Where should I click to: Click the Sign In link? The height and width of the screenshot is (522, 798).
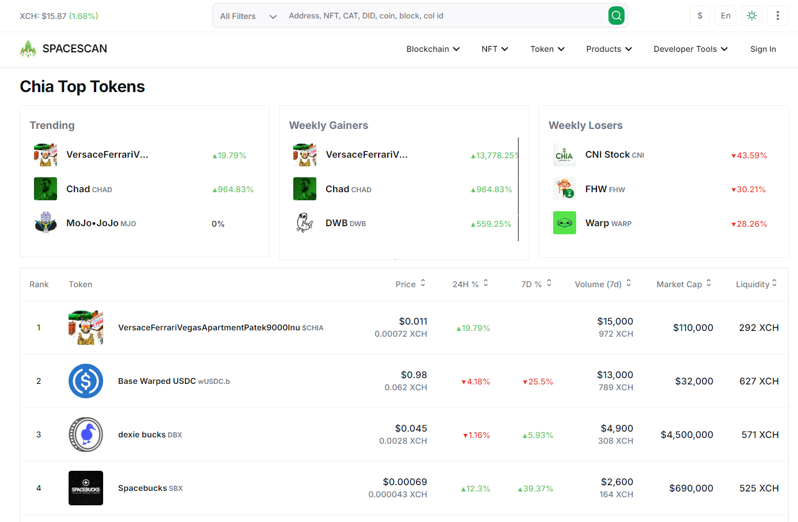pyautogui.click(x=763, y=49)
